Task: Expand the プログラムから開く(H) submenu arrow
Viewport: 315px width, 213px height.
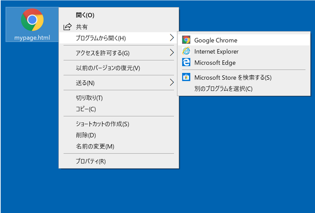Action: pyautogui.click(x=172, y=37)
